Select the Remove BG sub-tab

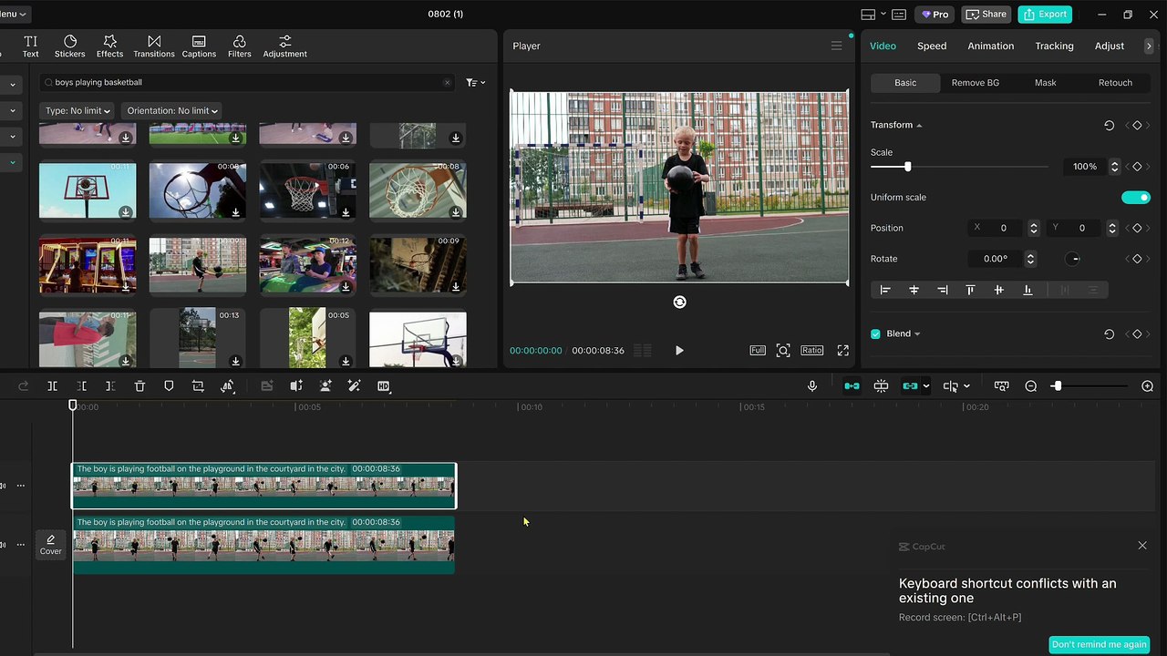point(976,83)
